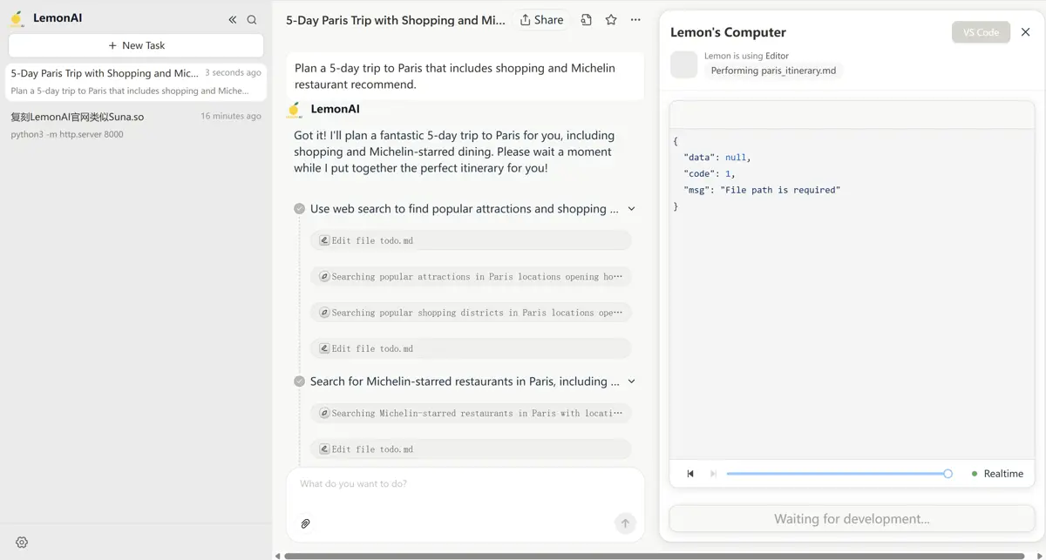Send message with the up arrow button
Screen dimensions: 1046x560
point(625,523)
